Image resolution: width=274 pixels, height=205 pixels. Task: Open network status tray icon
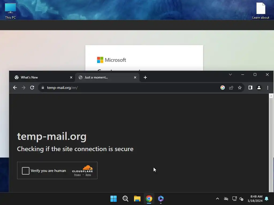[234, 199]
